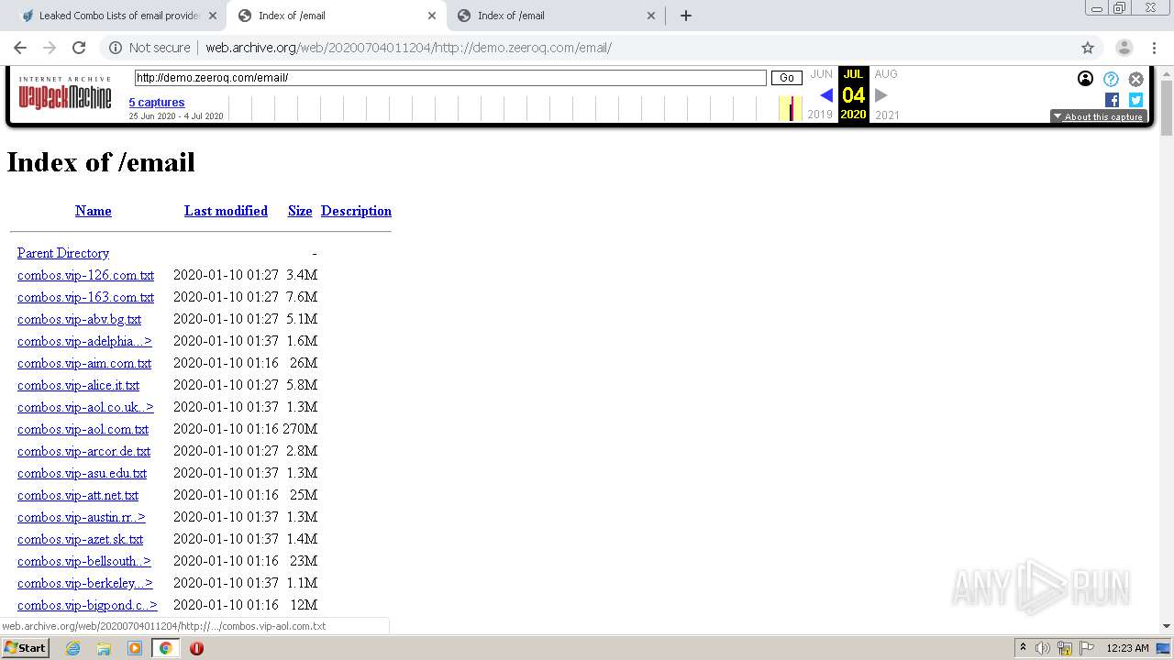Viewport: 1174px width, 660px height.
Task: Open combos.vip-aol.co.uk file link
Action: (85, 407)
